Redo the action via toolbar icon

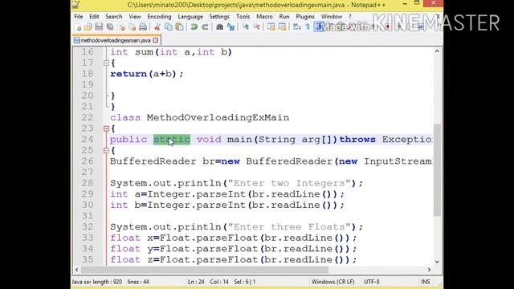click(206, 27)
